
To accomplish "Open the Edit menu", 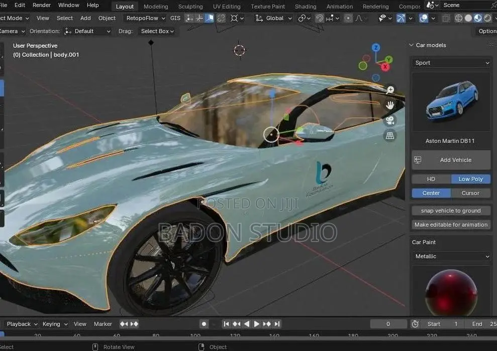I will [x=20, y=5].
